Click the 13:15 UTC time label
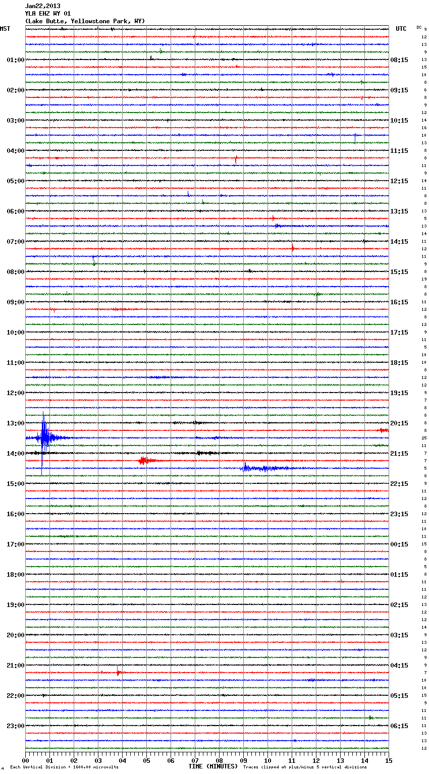The image size is (429, 774). (399, 211)
